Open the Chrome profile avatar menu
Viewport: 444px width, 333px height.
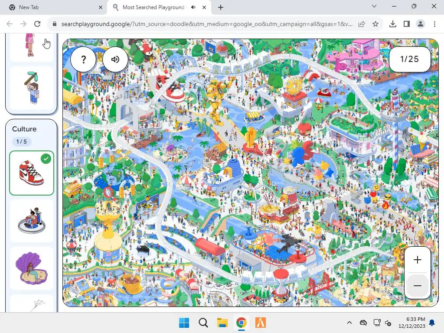click(421, 24)
